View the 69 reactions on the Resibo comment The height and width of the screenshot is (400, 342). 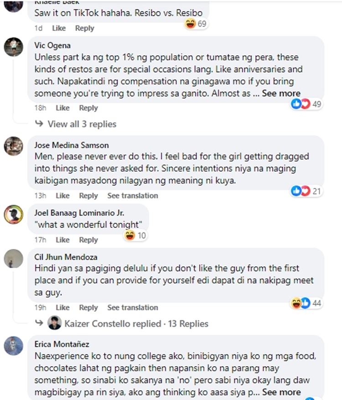point(196,24)
